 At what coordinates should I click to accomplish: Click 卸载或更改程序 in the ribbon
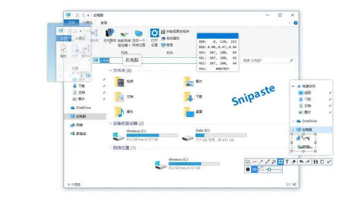click(175, 31)
